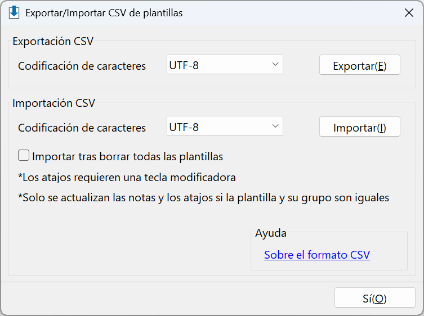Screen dimensions: 424x316
Task: Click Codificación de caracteres label under Importación
Action: 82,128
